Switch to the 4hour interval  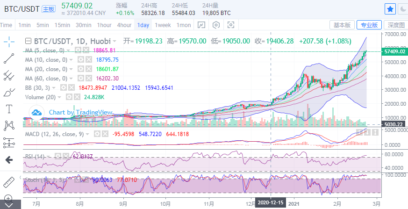(124, 25)
